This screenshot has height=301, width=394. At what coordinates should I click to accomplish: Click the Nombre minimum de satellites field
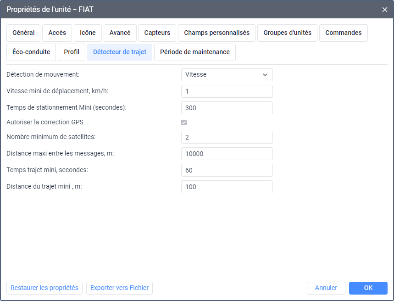tap(227, 137)
